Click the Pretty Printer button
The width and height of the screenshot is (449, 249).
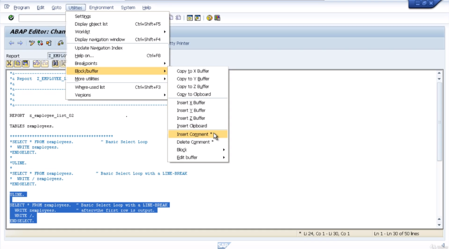tap(179, 43)
